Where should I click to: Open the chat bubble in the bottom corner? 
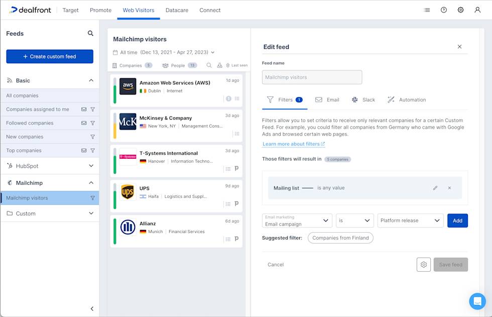tap(477, 301)
